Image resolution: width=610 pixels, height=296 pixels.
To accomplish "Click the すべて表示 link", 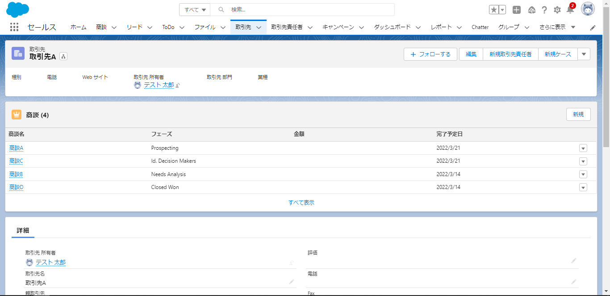I will 301,202.
